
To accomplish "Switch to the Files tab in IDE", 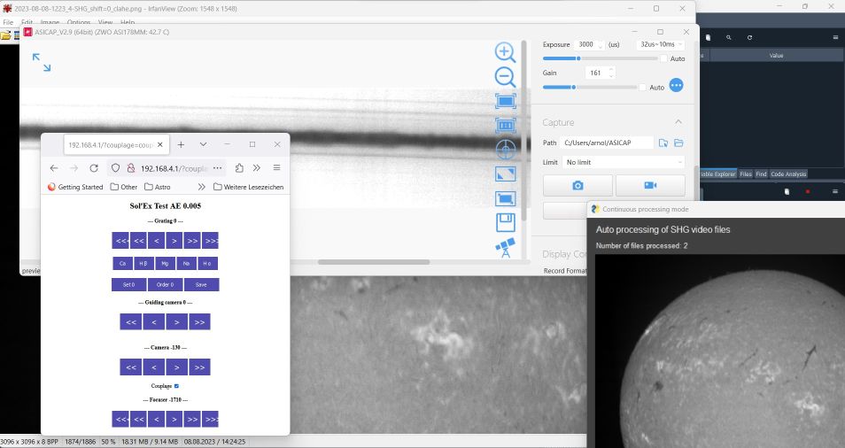I will click(x=746, y=174).
